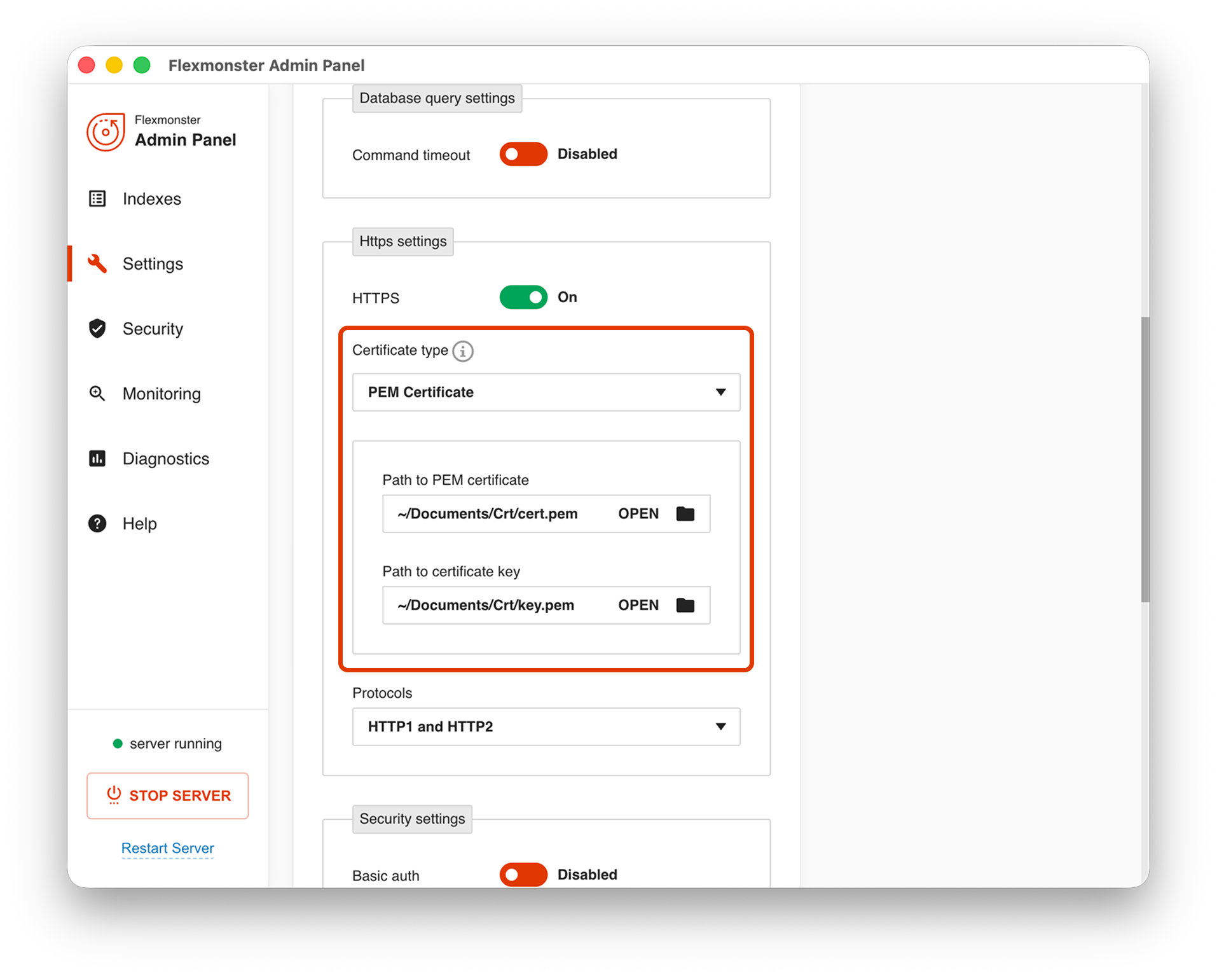This screenshot has width=1217, height=977.
Task: Click the Protocols label
Action: [x=382, y=693]
